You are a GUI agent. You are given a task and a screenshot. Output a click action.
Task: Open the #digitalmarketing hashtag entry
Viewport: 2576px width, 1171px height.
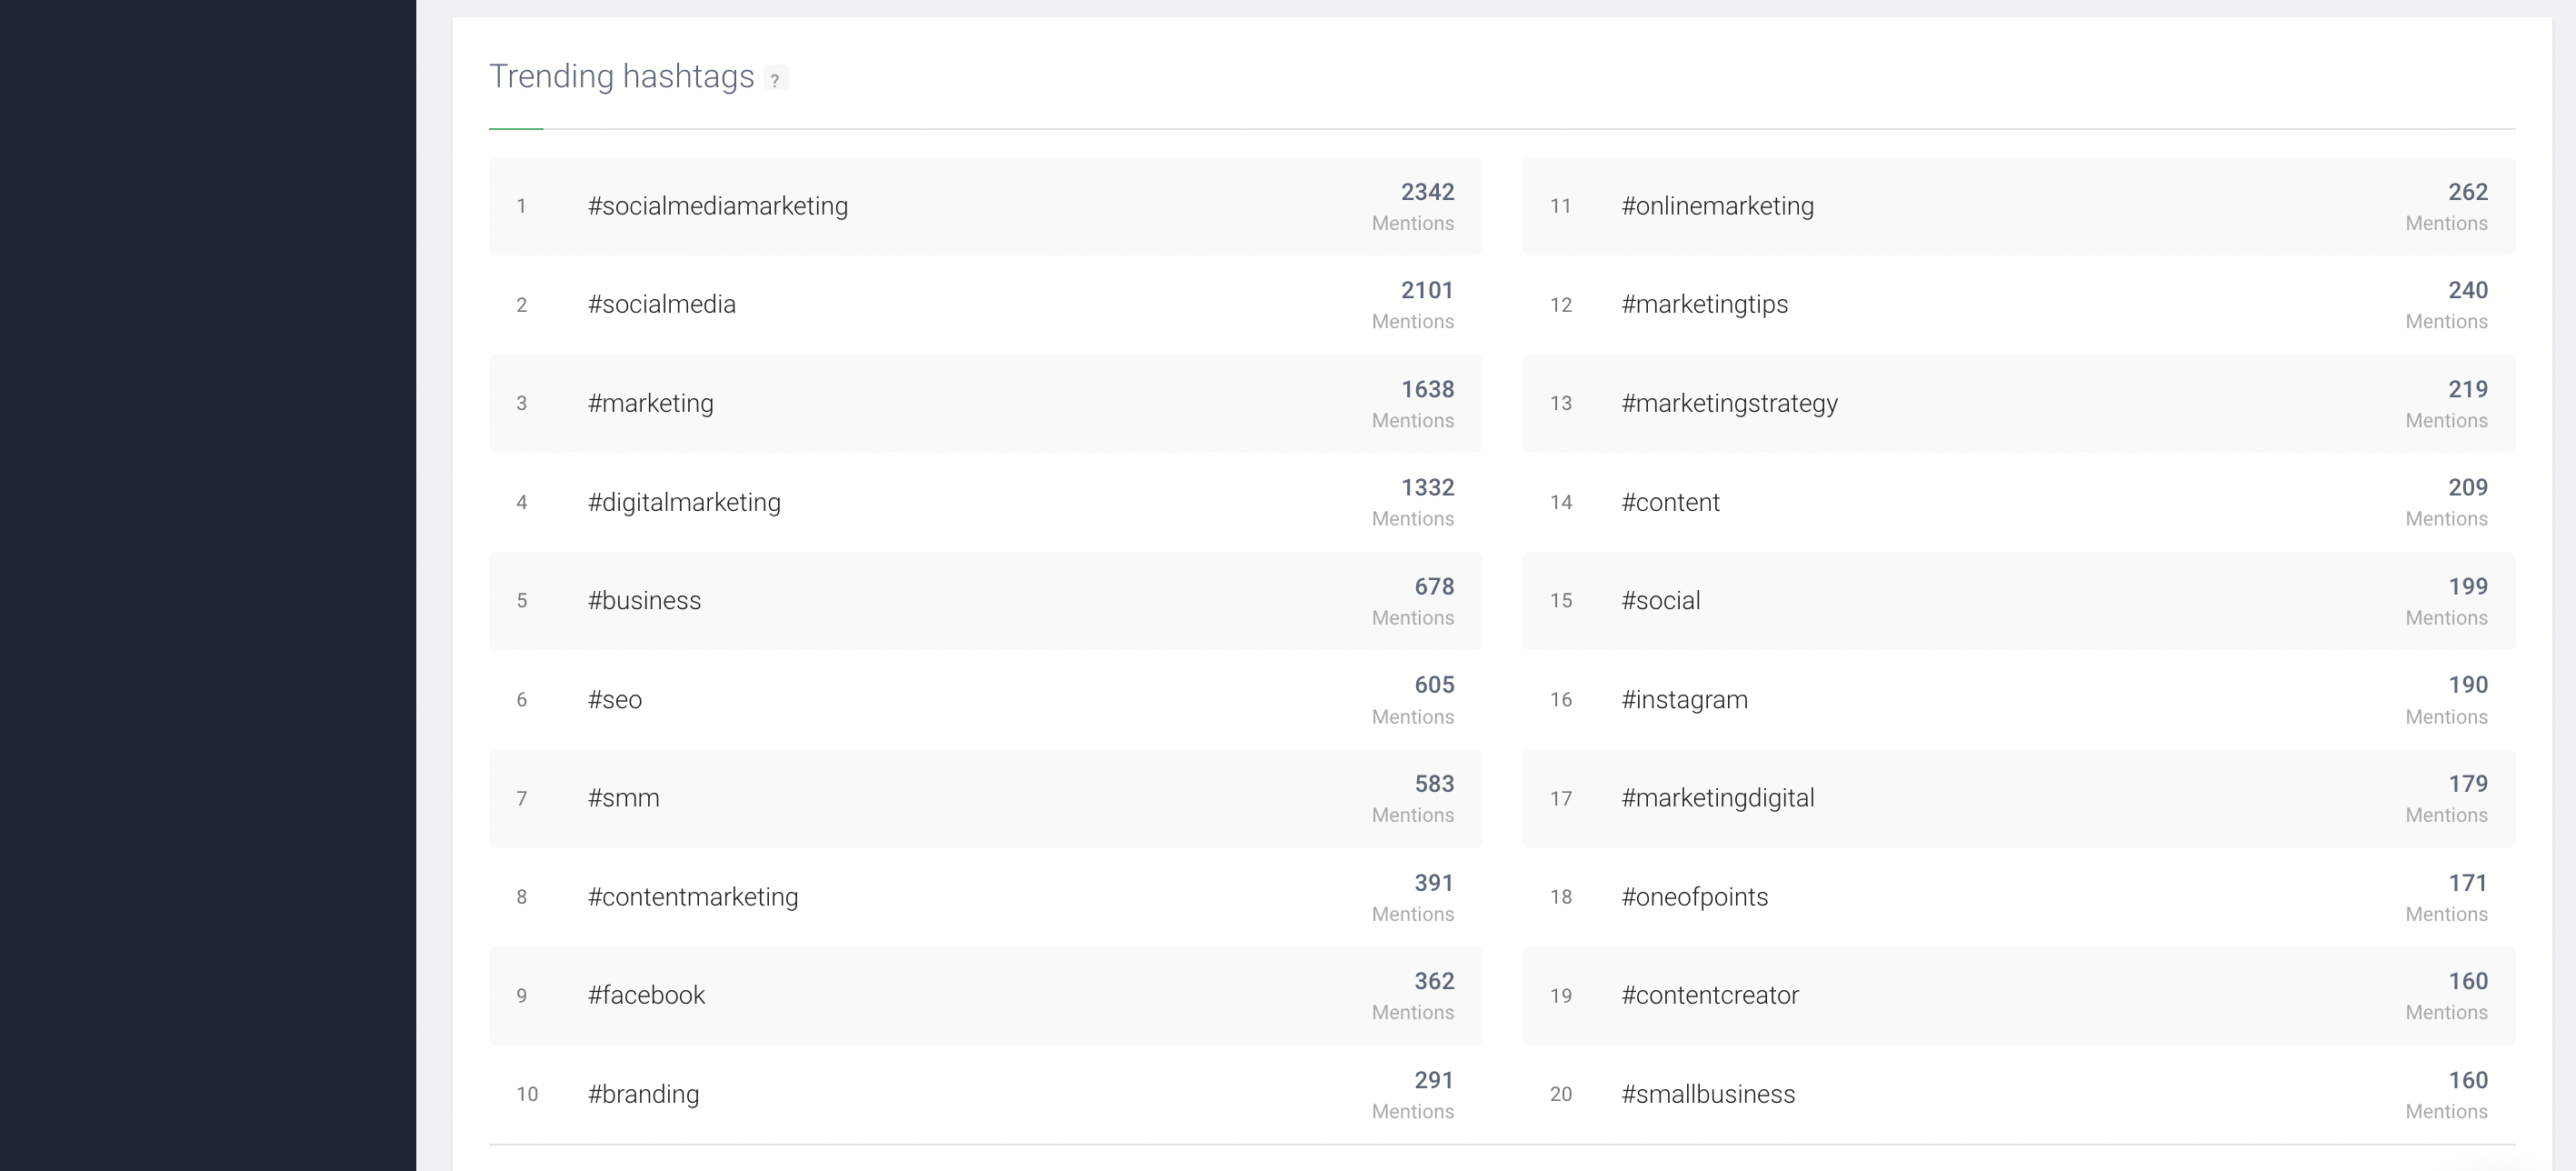coord(684,503)
